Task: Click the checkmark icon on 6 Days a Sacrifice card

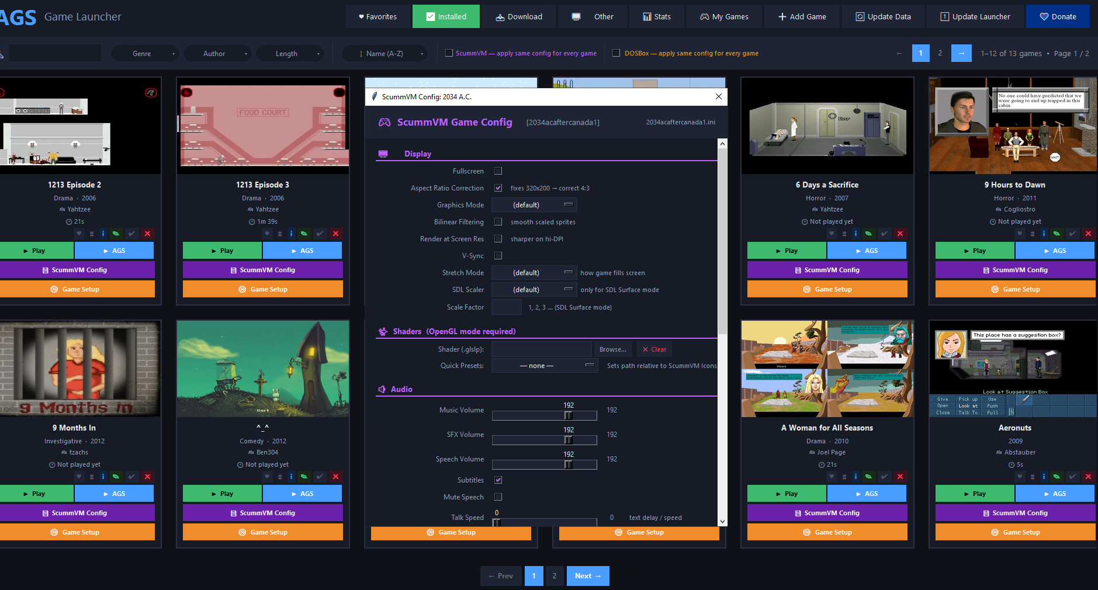Action: (x=885, y=234)
